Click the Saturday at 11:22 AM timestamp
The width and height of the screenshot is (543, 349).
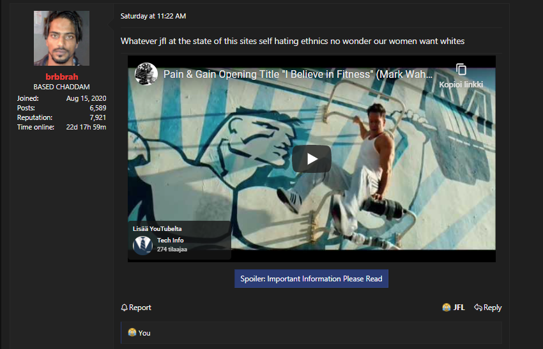[x=153, y=16]
